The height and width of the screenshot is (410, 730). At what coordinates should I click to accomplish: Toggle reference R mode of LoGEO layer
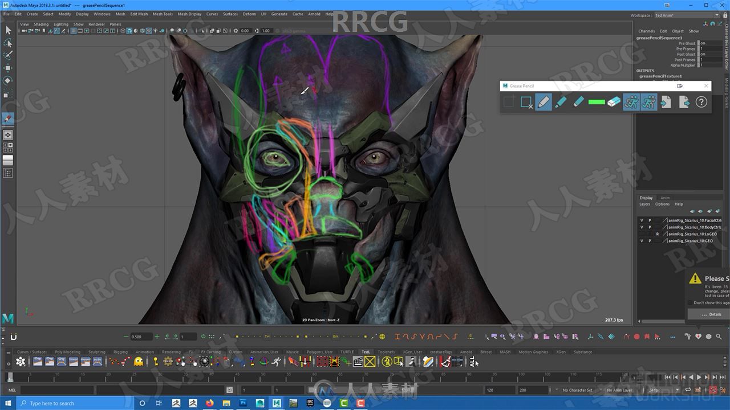(658, 234)
